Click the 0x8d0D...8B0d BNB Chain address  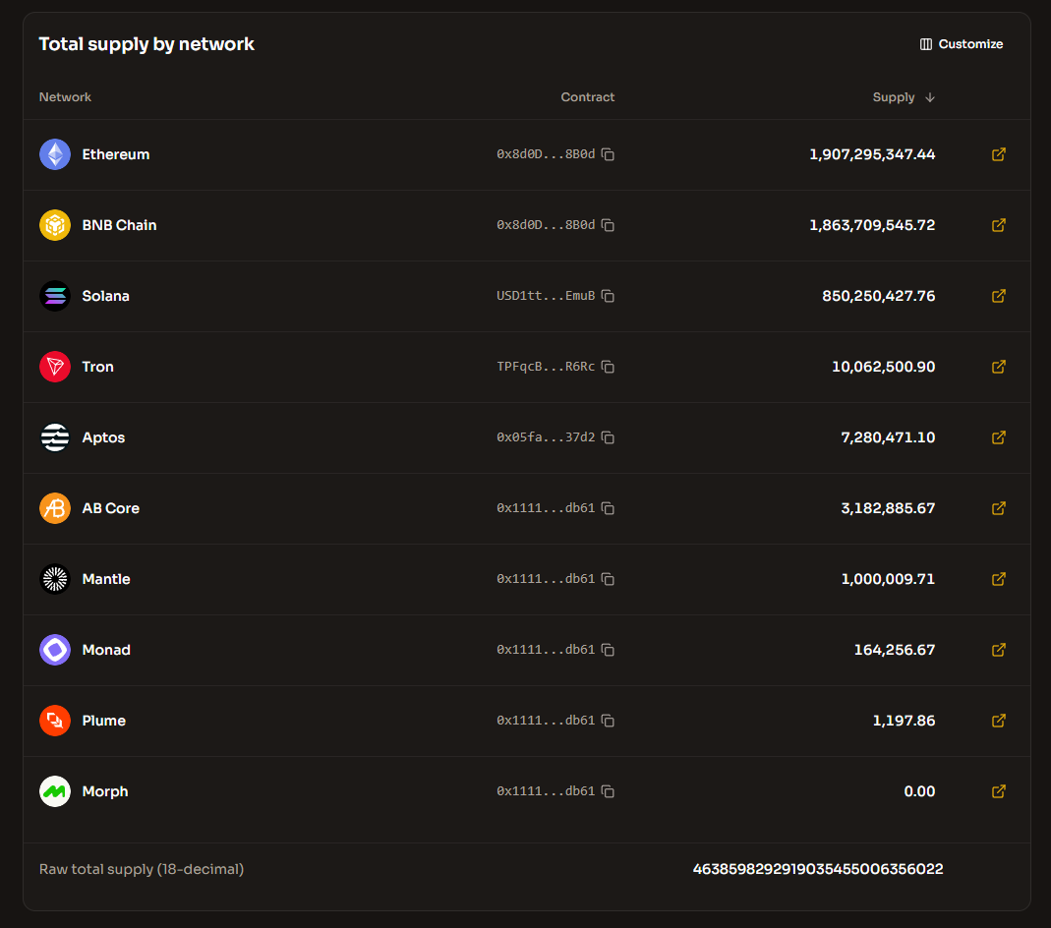(545, 226)
